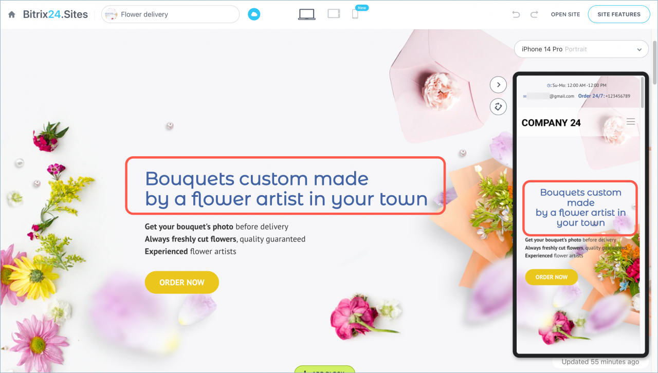Switch to tablet preview mode
The height and width of the screenshot is (373, 658).
[334, 14]
